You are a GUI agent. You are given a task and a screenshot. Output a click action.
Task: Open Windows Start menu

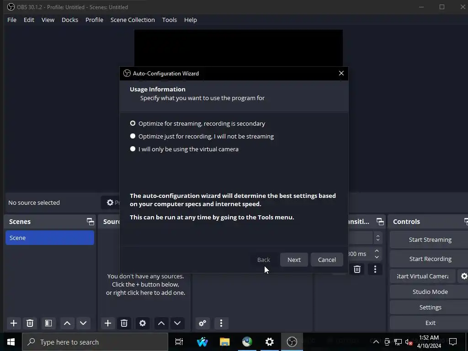(11, 342)
